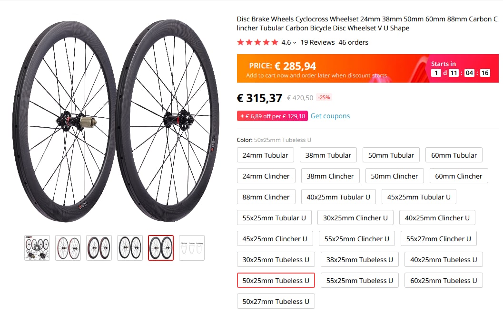The width and height of the screenshot is (503, 312).
Task: Click the large wheelset product image
Action: click(116, 121)
